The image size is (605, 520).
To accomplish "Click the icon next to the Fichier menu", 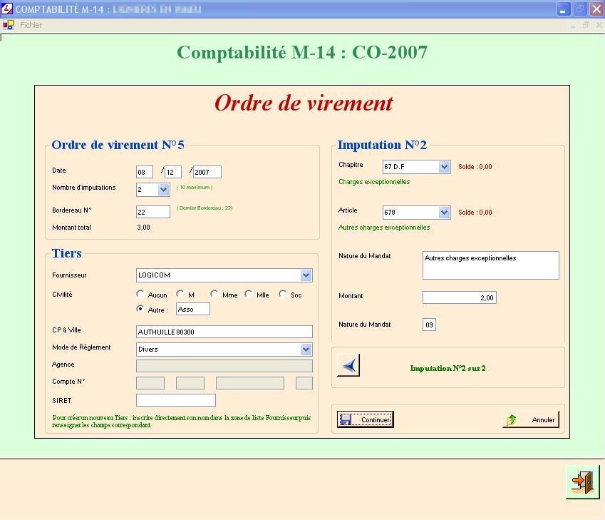I will (x=9, y=25).
